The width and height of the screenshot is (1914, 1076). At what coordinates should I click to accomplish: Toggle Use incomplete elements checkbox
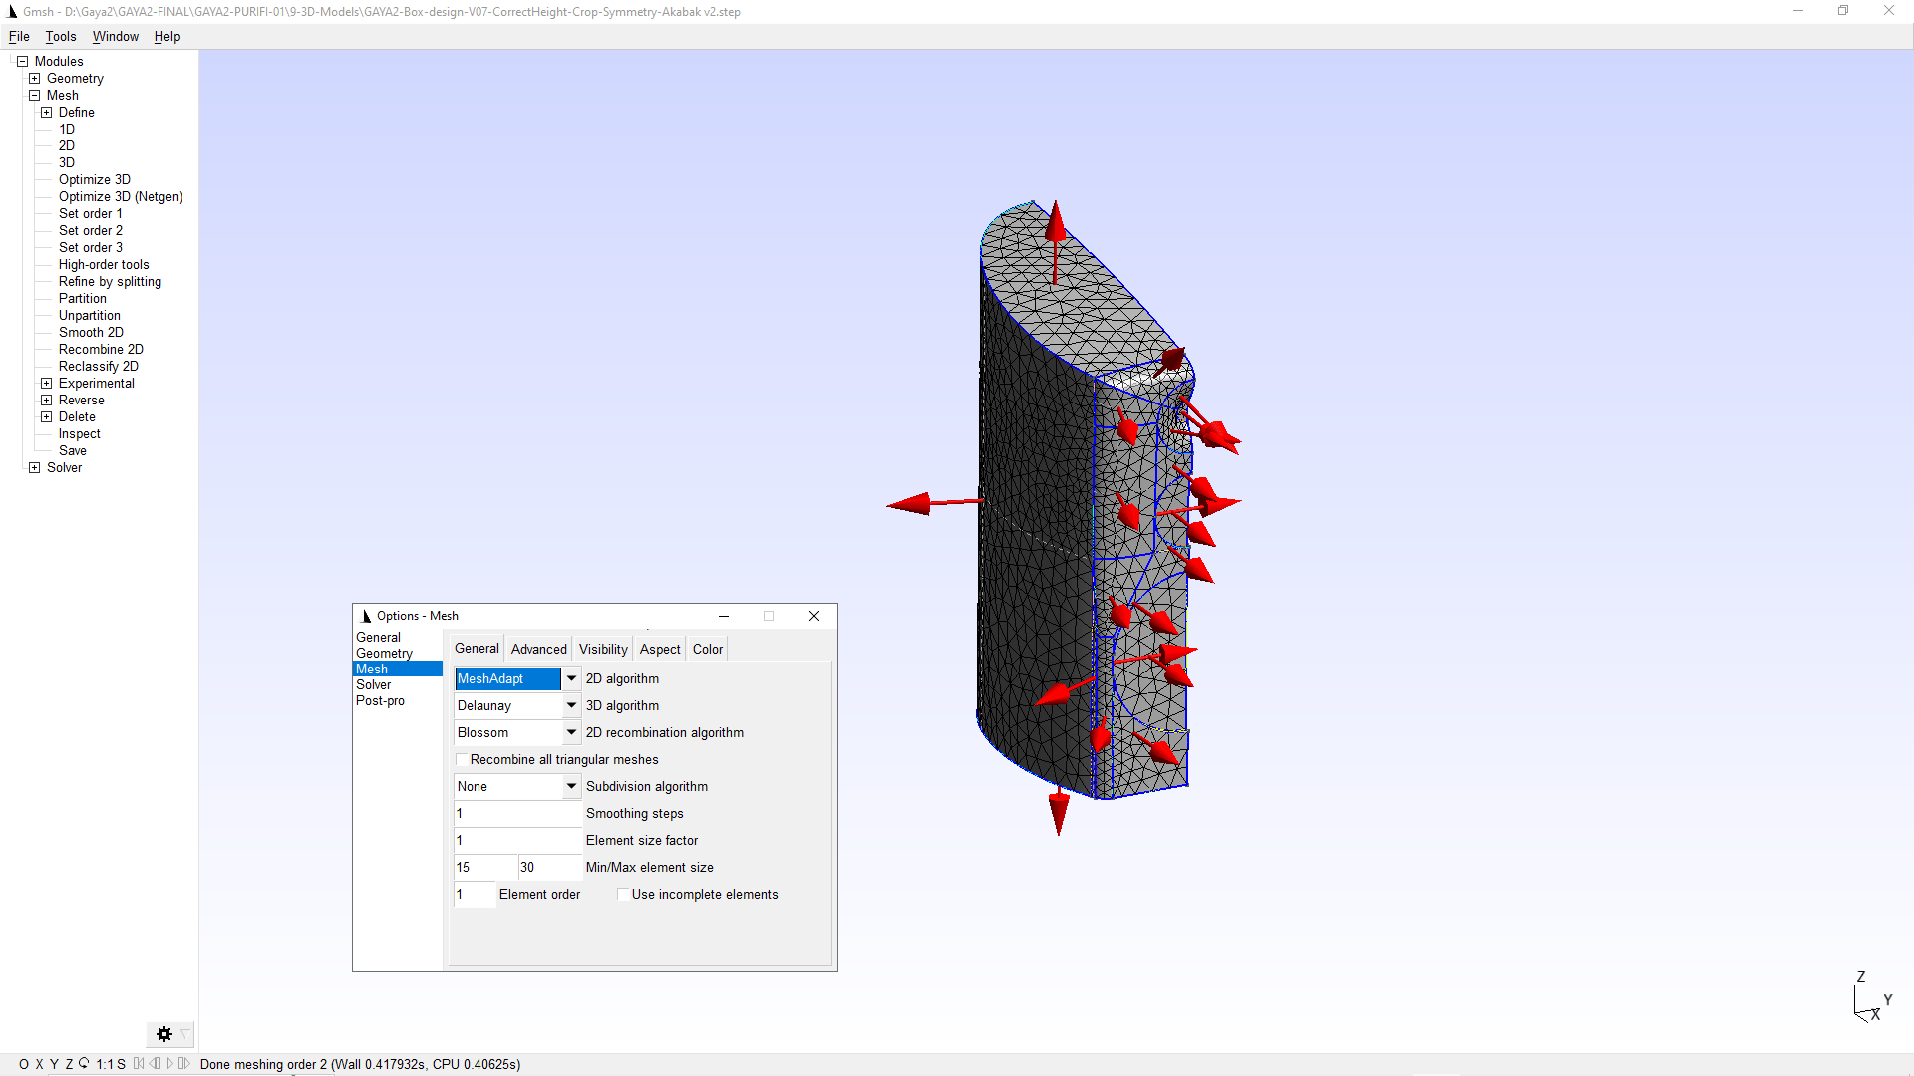point(623,894)
